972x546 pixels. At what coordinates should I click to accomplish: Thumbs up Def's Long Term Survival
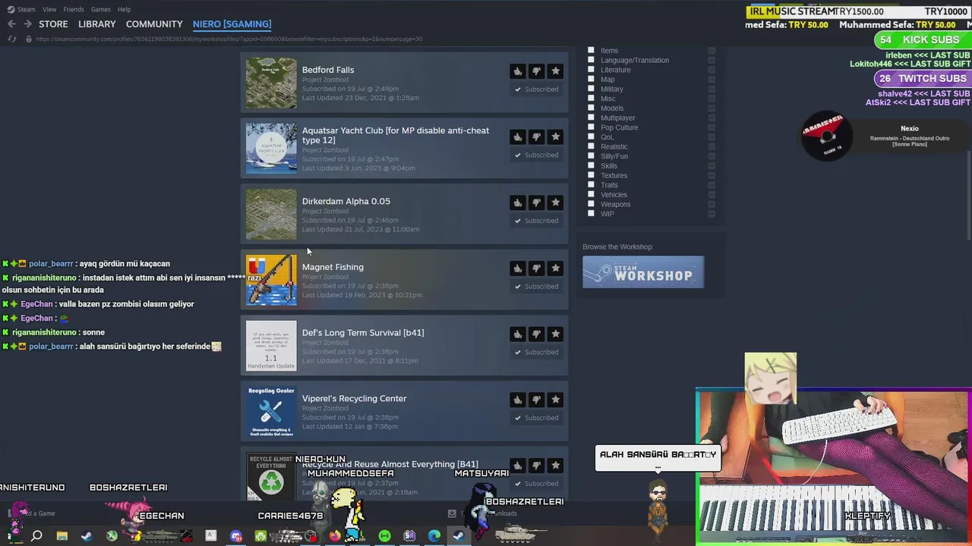[x=517, y=334]
